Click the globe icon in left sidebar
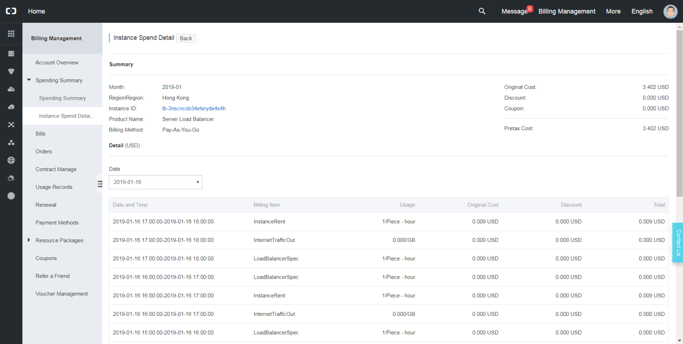 pyautogui.click(x=11, y=160)
